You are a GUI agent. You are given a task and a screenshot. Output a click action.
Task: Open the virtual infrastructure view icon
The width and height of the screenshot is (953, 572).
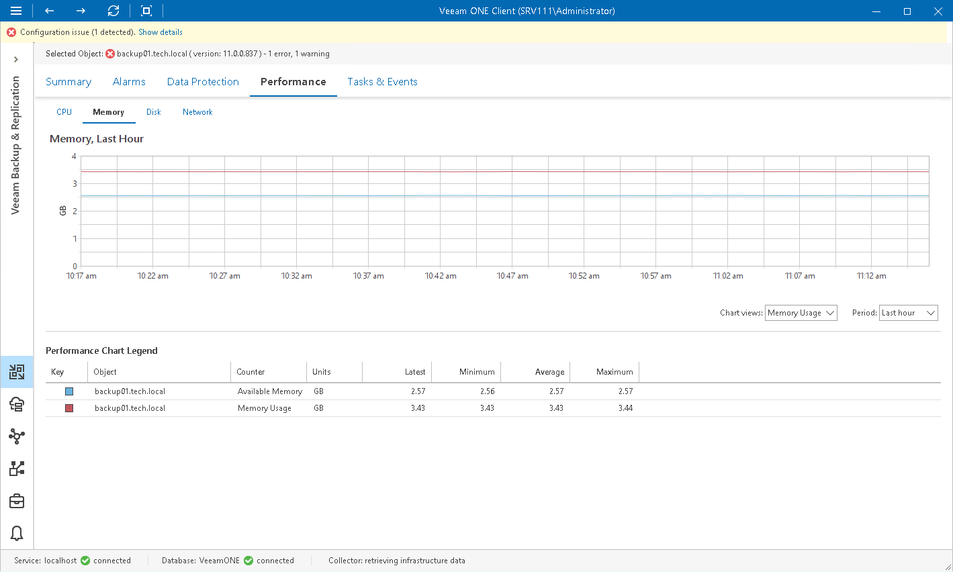click(x=17, y=404)
